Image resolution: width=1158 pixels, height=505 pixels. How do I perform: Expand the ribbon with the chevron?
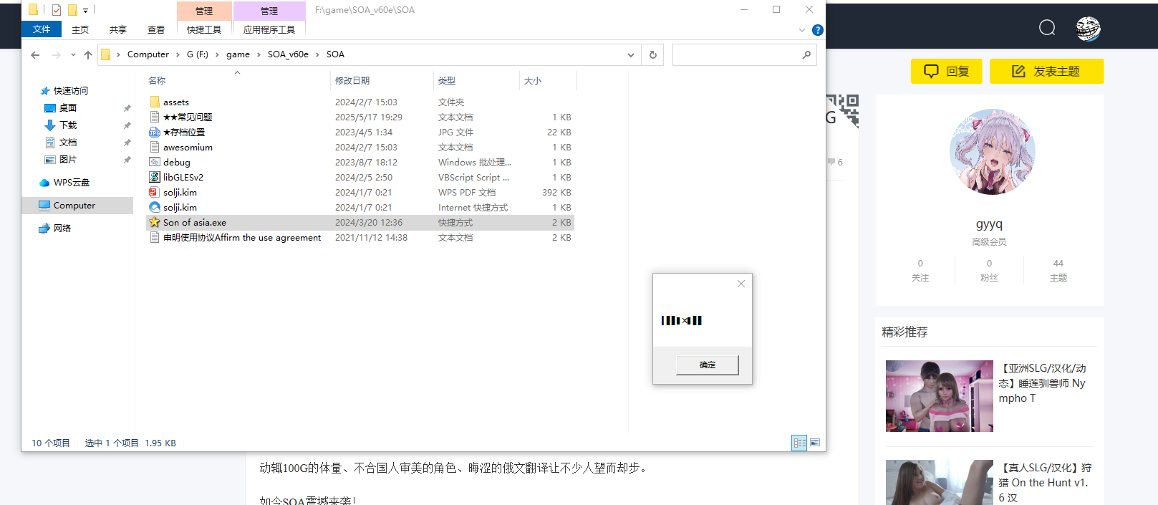pos(801,30)
